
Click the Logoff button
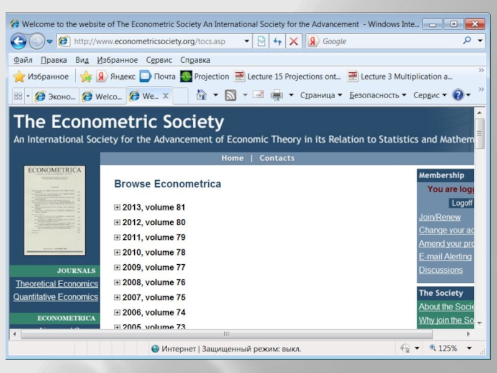coord(462,203)
